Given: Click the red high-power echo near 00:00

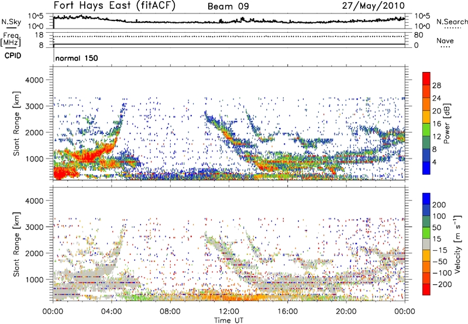Looking at the screenshot, I should (x=63, y=173).
